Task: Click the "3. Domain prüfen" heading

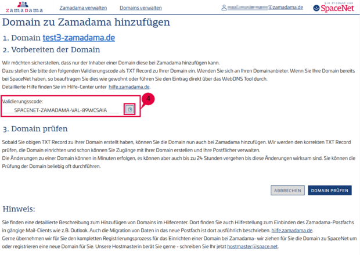Action: 35,129
